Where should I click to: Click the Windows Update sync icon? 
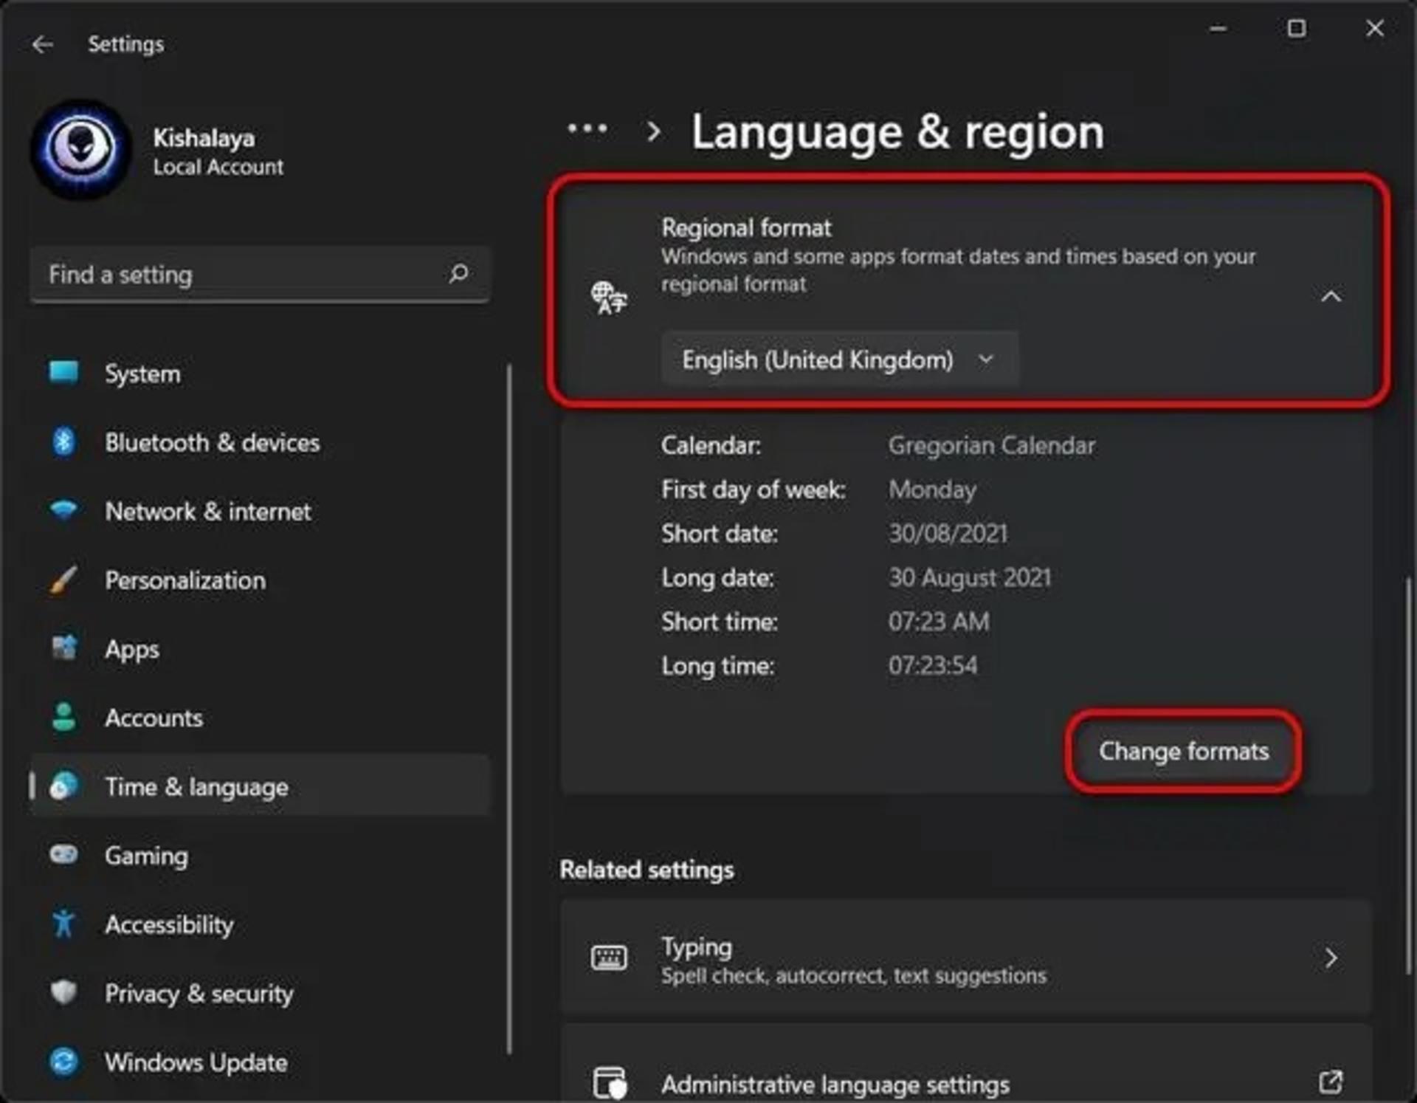[x=63, y=1062]
